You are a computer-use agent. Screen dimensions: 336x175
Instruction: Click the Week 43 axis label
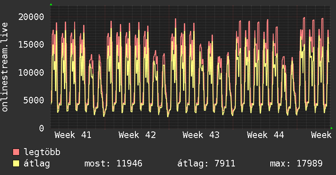point(201,135)
